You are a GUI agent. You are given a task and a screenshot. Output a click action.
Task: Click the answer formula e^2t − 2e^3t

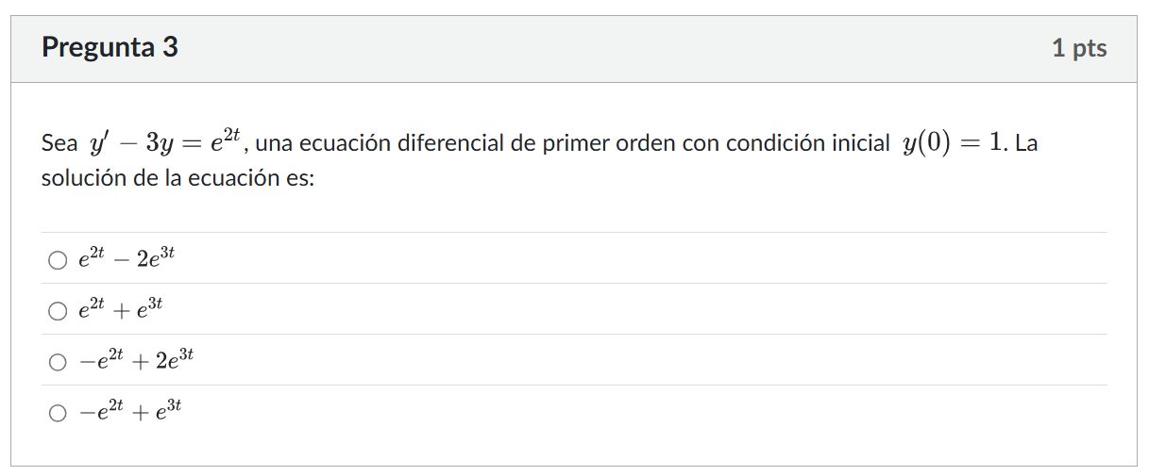(127, 258)
